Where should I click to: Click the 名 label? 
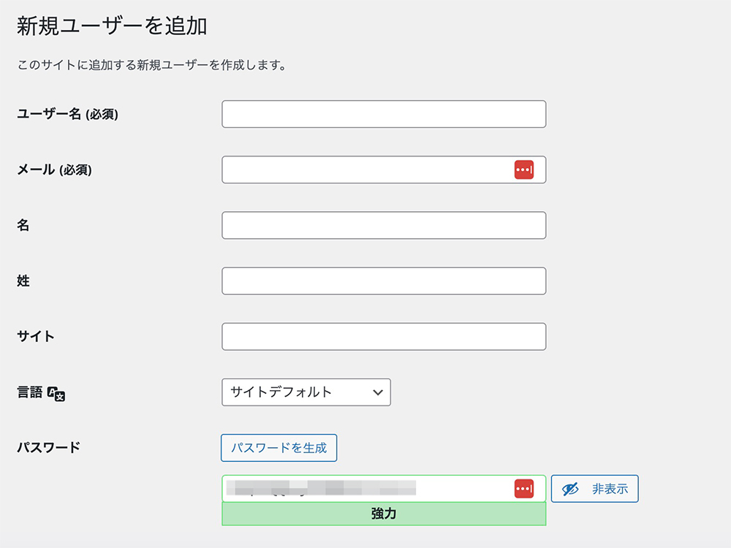click(x=23, y=226)
